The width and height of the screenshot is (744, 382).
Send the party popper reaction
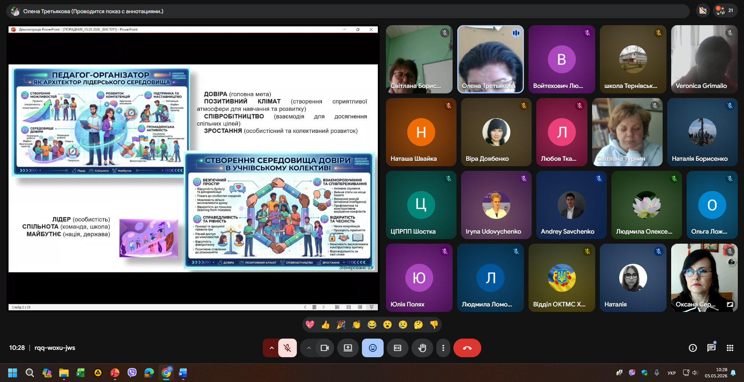click(341, 325)
